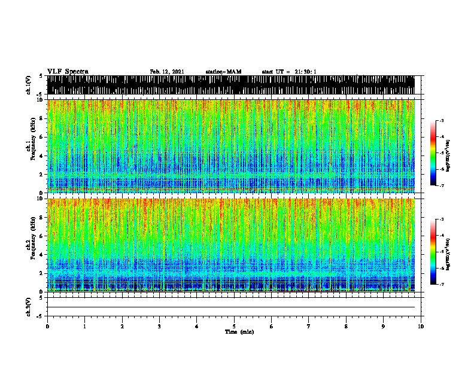Click the "-4" label on the ch.2 colorbar

(x=442, y=236)
